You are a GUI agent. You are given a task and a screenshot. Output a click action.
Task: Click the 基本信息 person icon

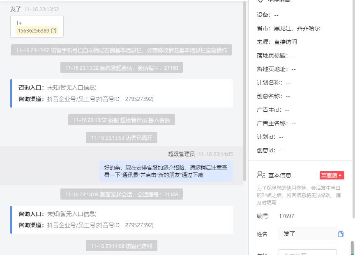pyautogui.click(x=261, y=175)
